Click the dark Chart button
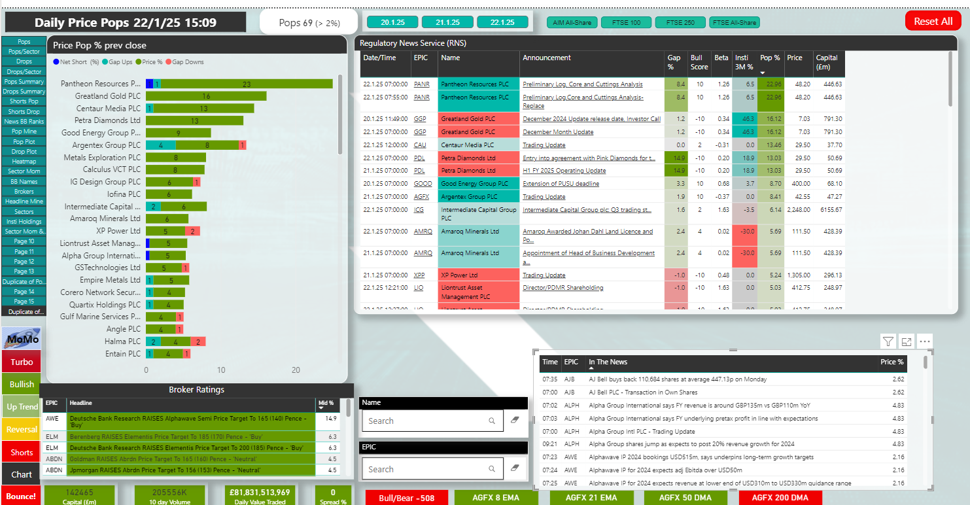970x505 pixels. tap(22, 474)
